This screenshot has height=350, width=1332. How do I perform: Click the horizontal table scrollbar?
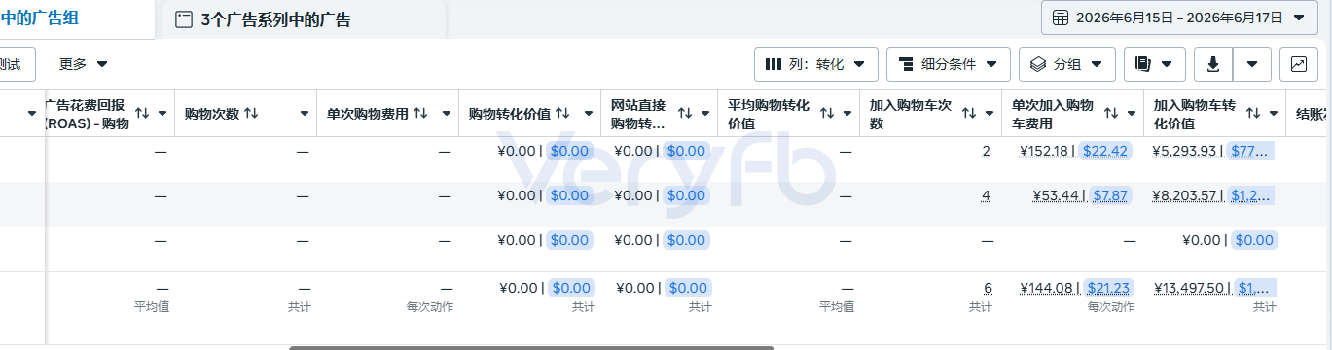click(531, 347)
